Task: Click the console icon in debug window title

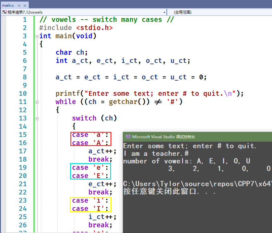Action: (x=128, y=137)
